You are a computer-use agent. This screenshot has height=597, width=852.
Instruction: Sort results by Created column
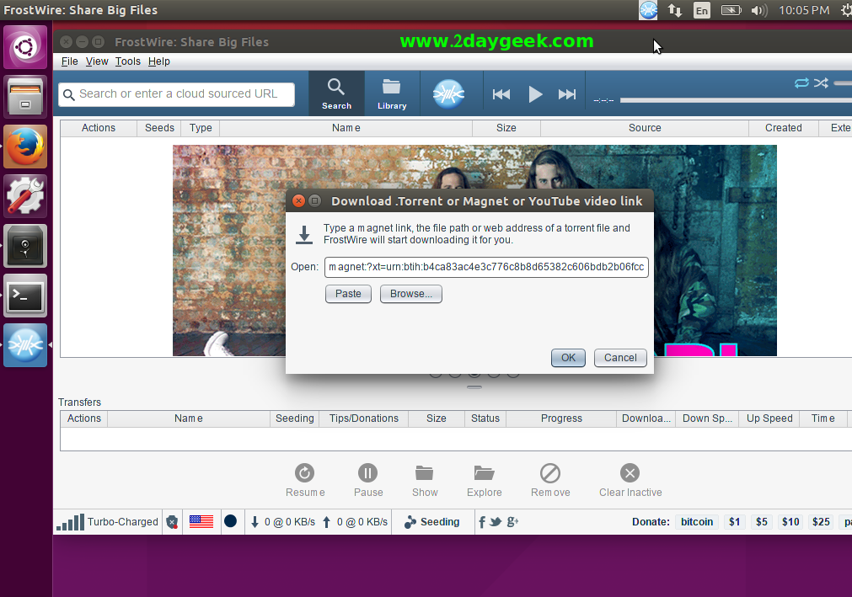tap(784, 128)
